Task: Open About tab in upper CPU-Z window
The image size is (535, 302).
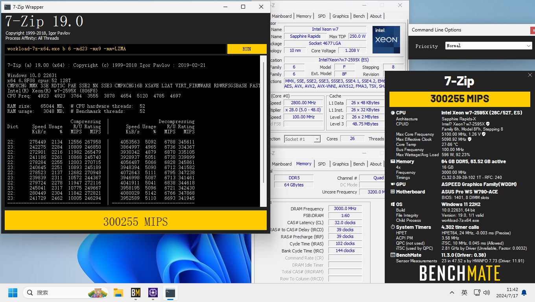Action: 376,16
